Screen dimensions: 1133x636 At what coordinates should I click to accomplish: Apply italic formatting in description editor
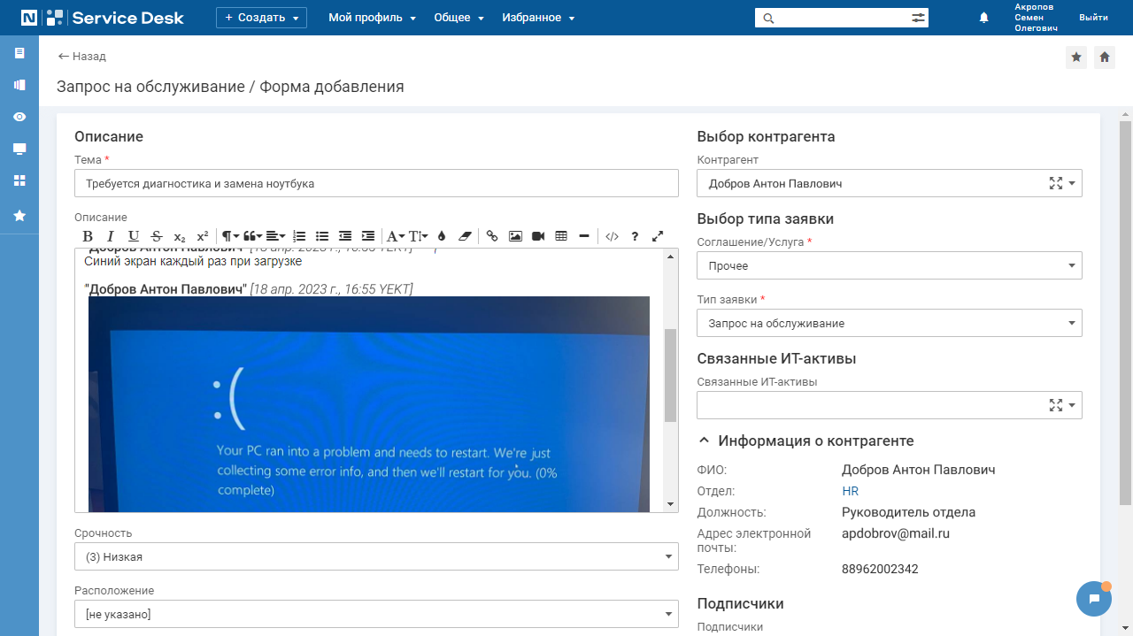[x=111, y=236]
